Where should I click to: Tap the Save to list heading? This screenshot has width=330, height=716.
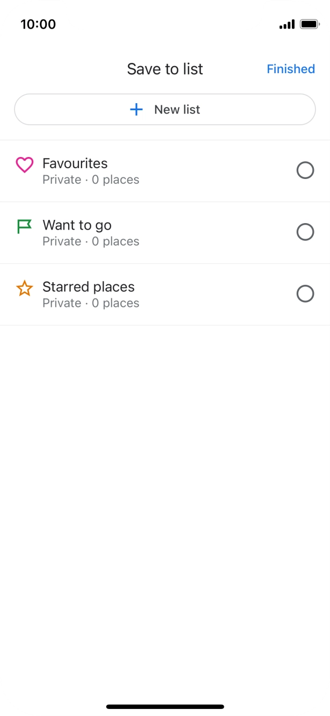[x=165, y=69]
